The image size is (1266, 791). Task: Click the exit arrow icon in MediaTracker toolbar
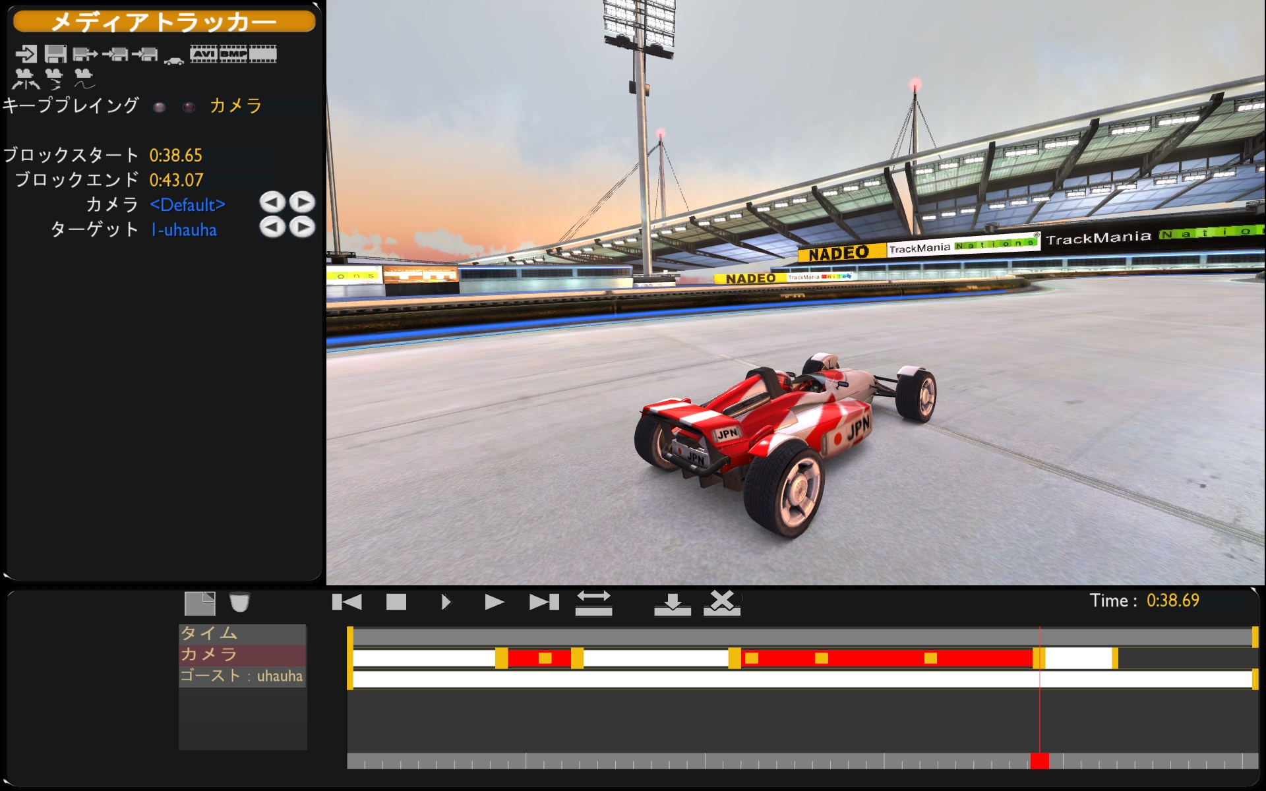[x=26, y=54]
